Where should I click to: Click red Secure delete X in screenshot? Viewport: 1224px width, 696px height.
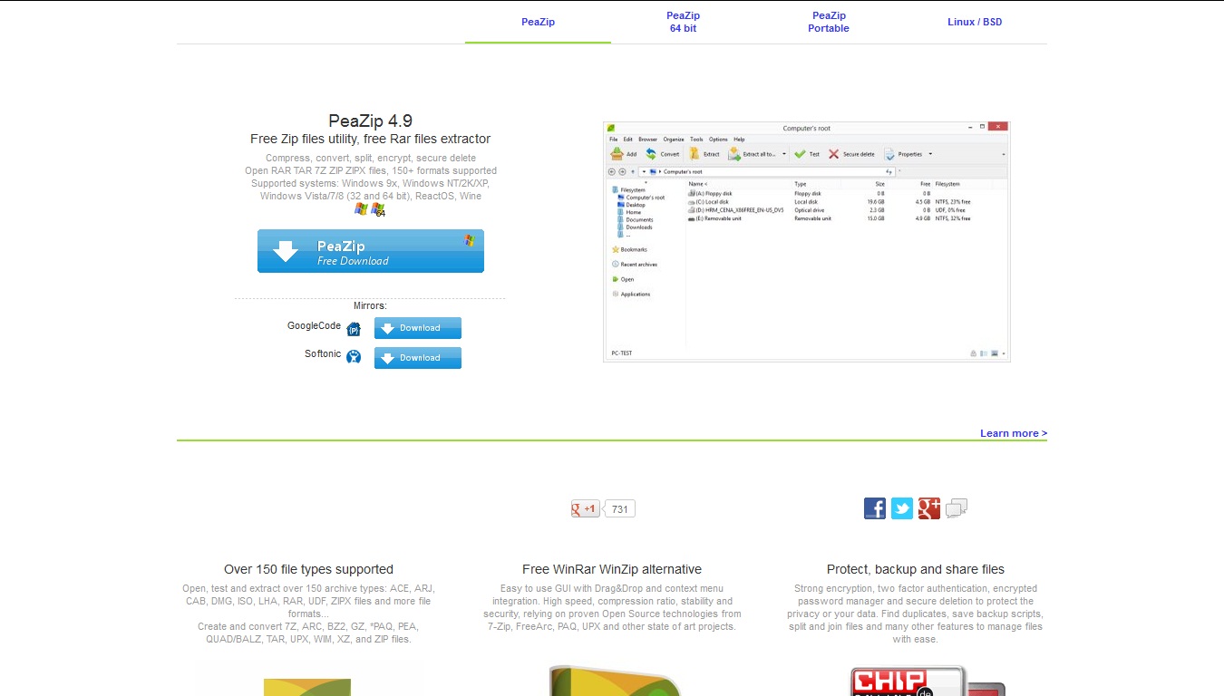[833, 154]
